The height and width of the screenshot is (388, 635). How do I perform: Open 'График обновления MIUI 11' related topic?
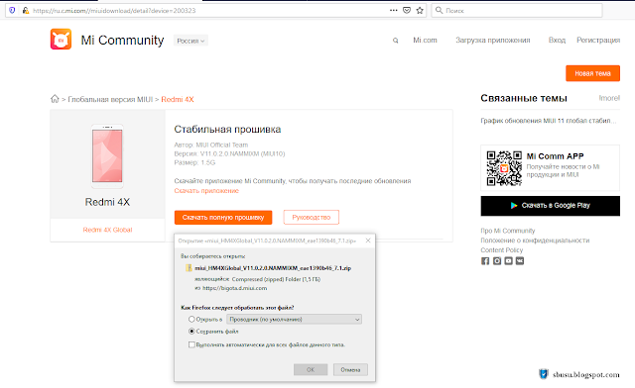549,121
